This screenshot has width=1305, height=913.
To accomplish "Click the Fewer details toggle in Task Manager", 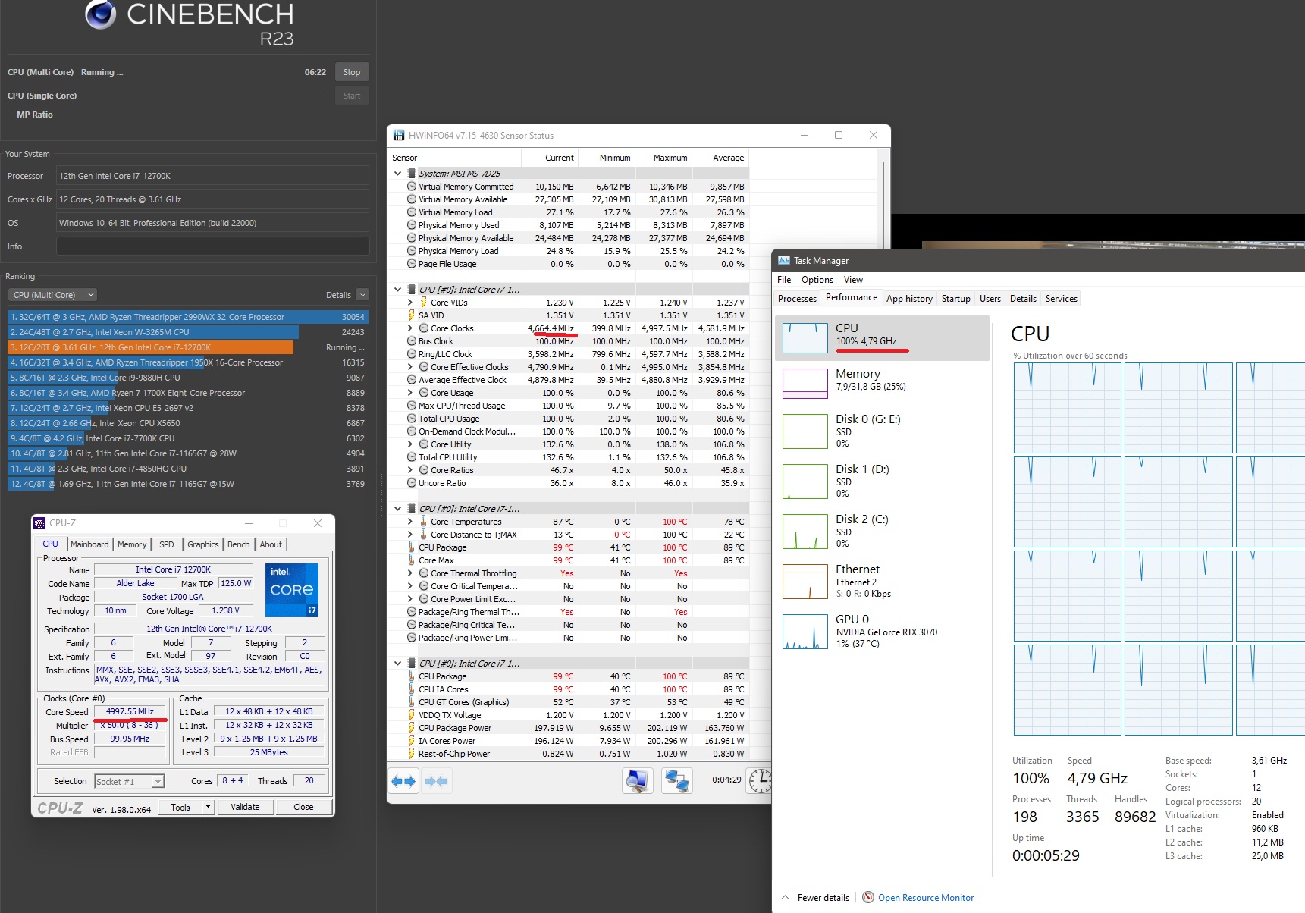I will coord(815,898).
